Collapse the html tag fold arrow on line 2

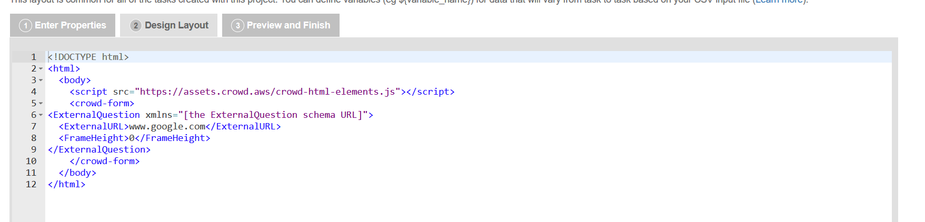pyautogui.click(x=41, y=69)
